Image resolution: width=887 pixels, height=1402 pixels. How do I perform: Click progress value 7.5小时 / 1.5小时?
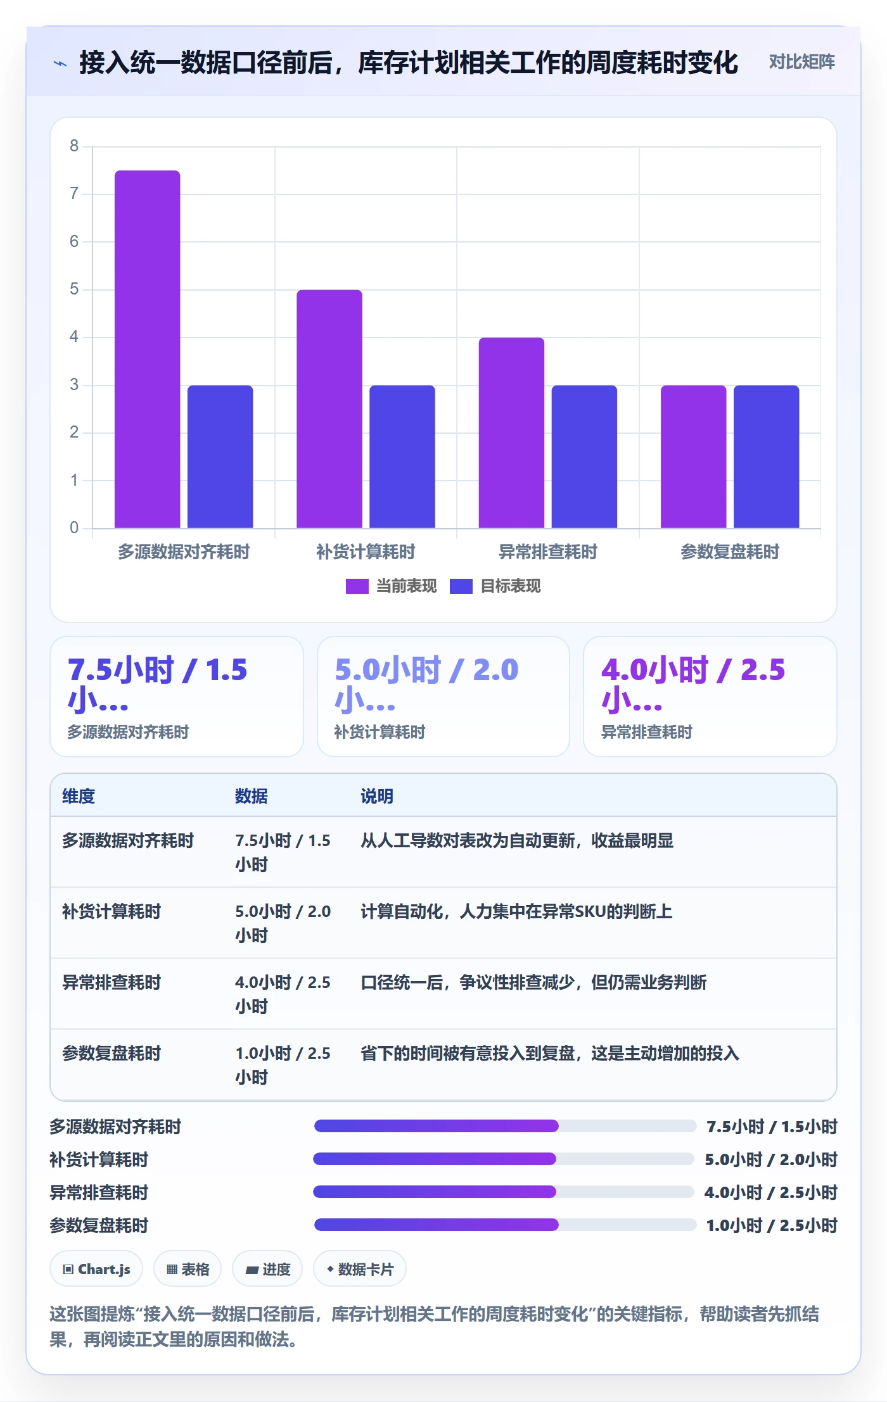[772, 1127]
